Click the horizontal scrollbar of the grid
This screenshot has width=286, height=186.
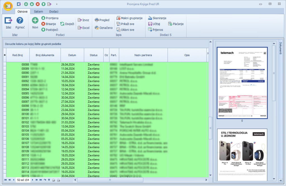tap(140, 180)
